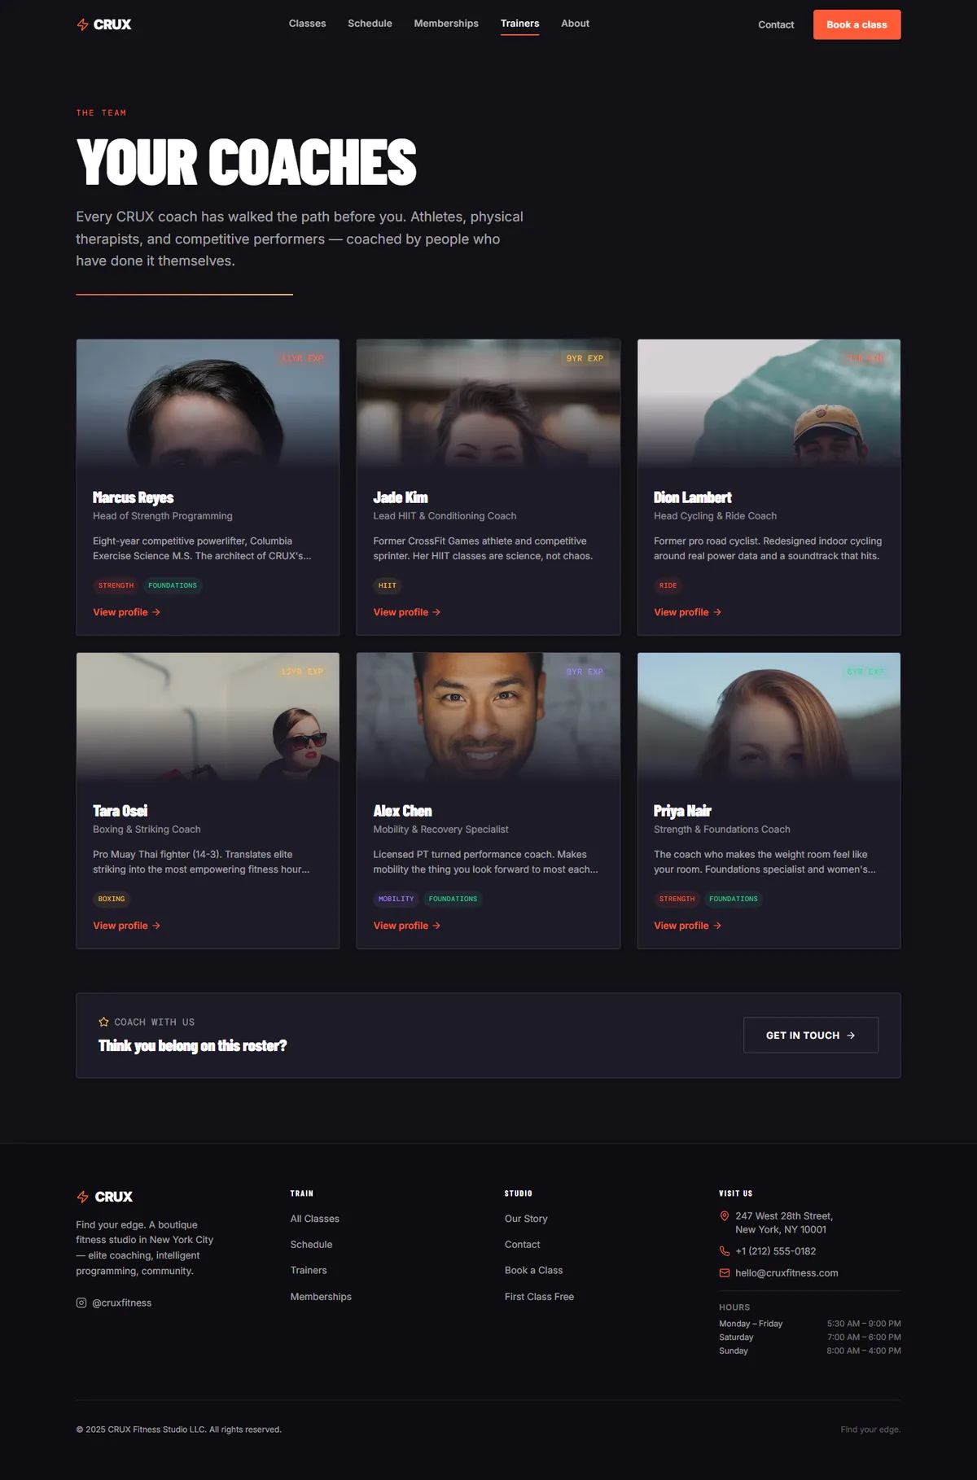View profile of Marcus Reyes
977x1480 pixels.
[126, 612]
